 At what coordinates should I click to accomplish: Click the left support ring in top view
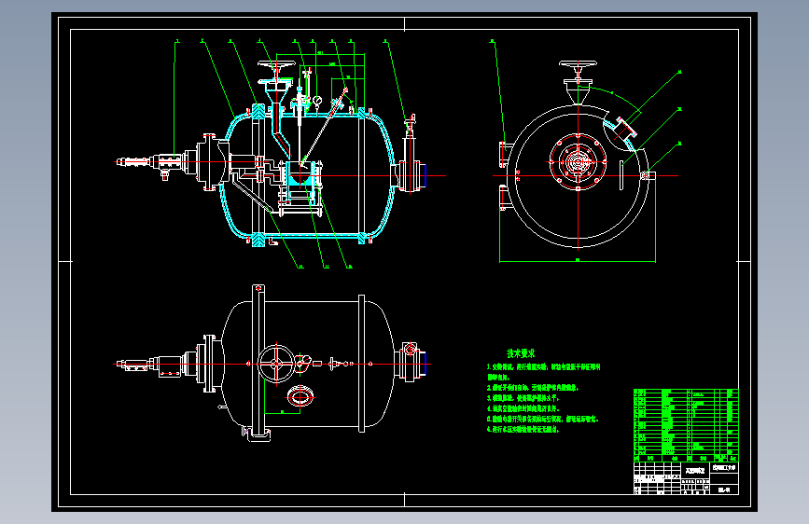(x=258, y=363)
